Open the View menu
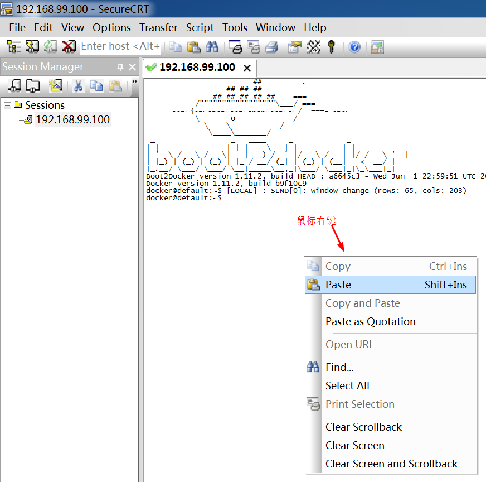 click(72, 28)
